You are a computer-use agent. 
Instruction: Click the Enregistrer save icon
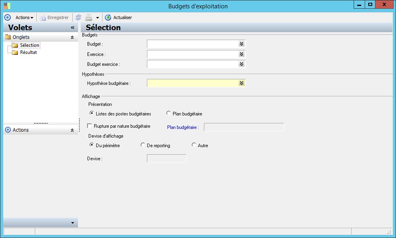[43, 17]
